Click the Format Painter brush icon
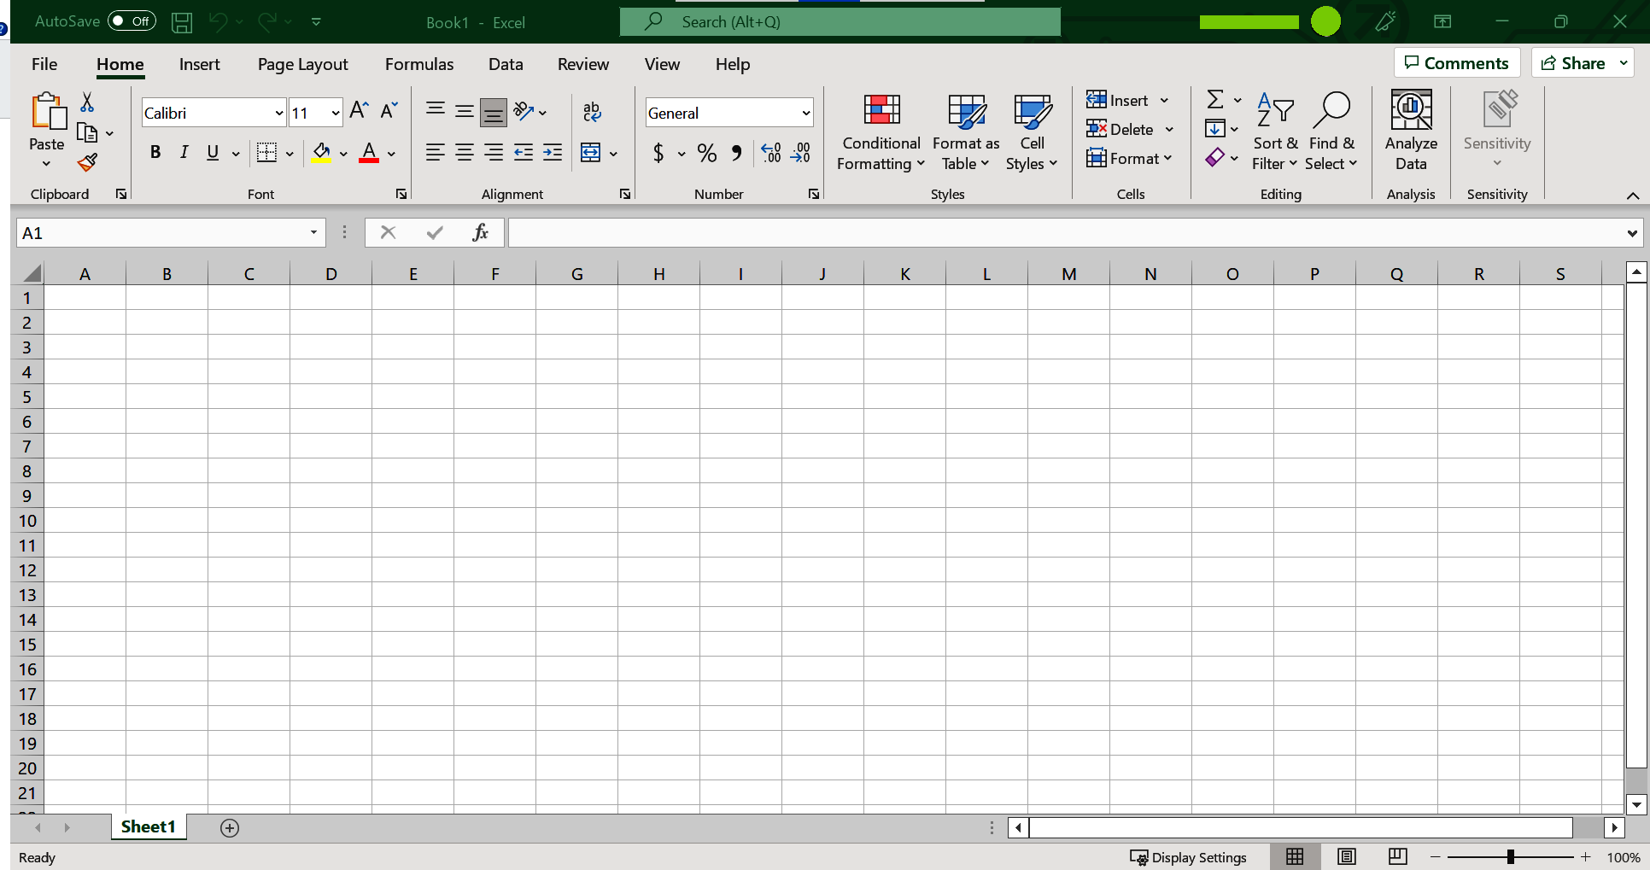 [x=87, y=162]
